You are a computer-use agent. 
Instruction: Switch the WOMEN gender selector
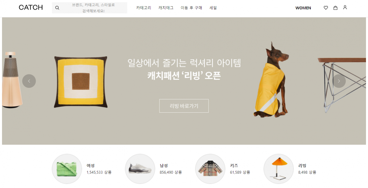(x=303, y=8)
